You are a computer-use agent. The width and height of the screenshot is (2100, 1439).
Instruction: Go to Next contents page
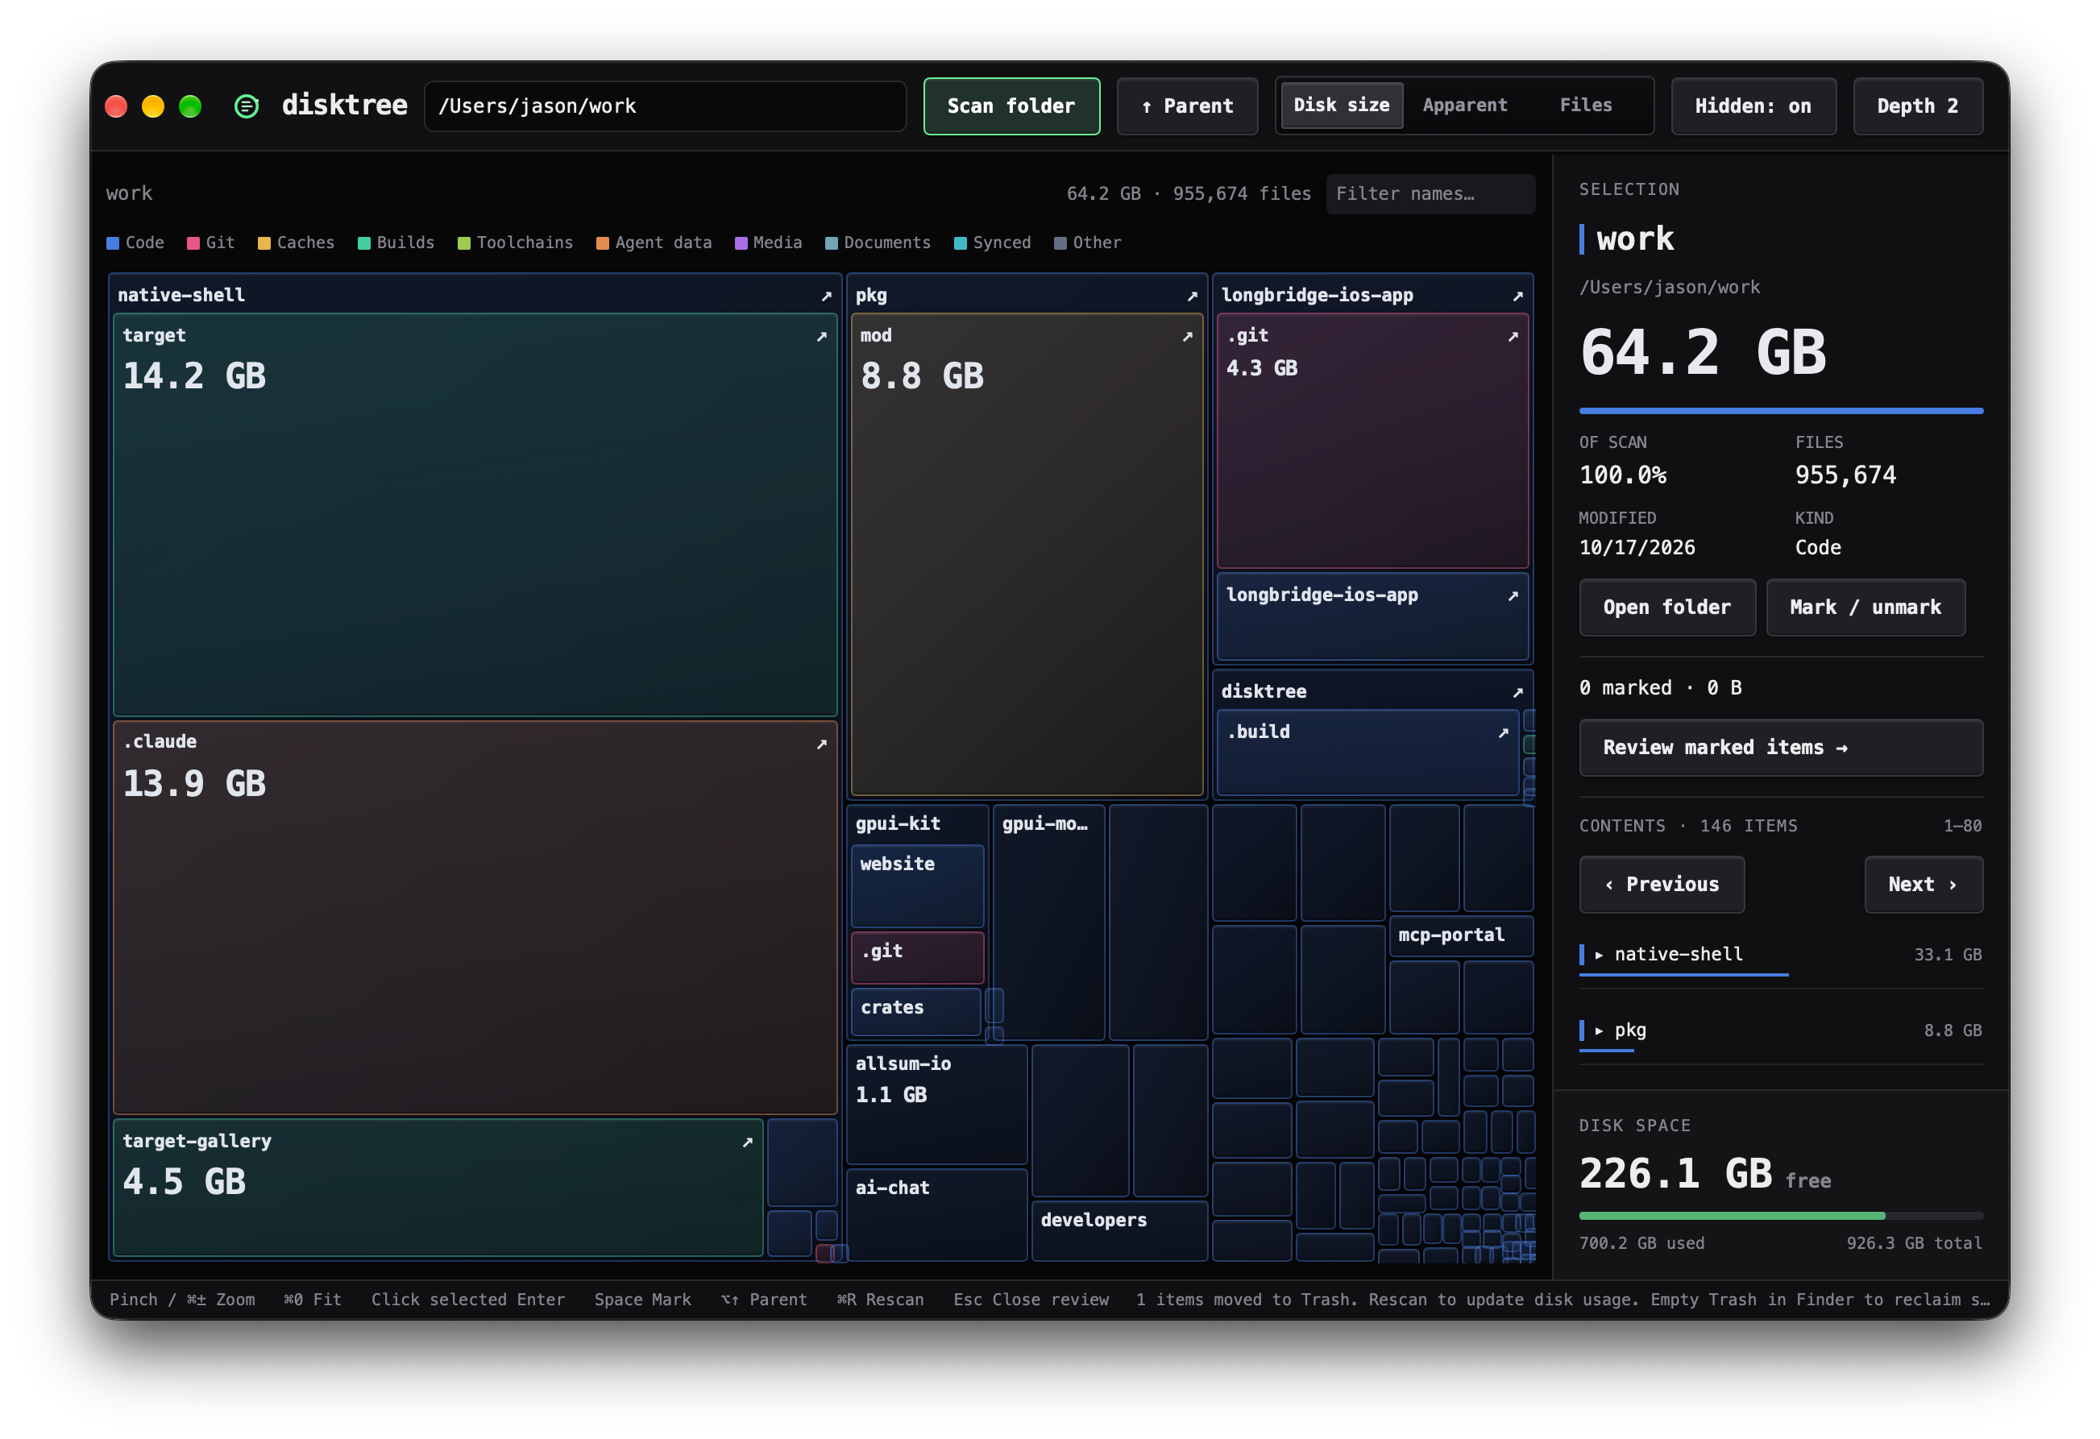point(1923,885)
